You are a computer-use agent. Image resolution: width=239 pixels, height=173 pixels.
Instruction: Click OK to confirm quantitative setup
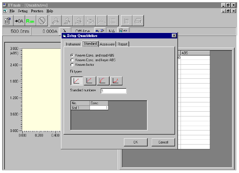click(x=135, y=142)
